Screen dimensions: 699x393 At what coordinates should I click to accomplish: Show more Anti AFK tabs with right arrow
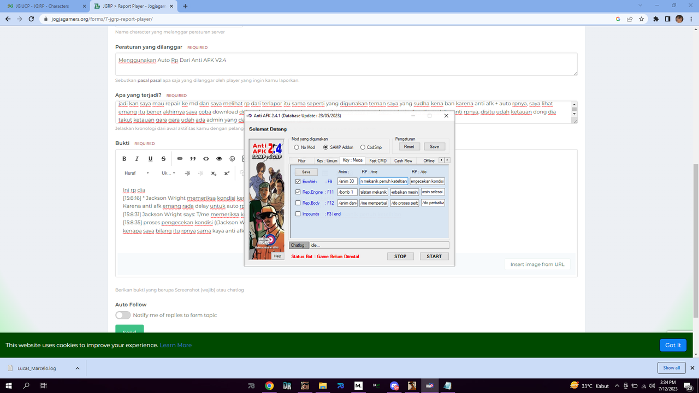pos(448,160)
